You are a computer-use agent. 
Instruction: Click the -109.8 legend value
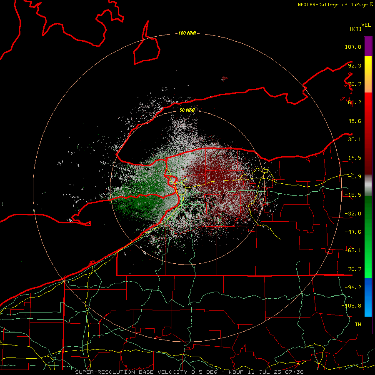click(351, 306)
